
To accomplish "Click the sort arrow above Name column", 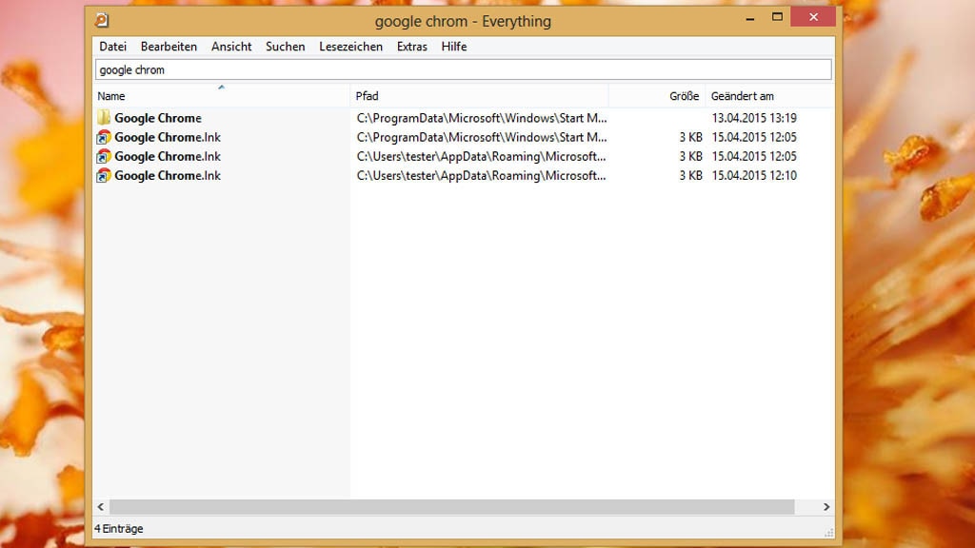I will pyautogui.click(x=221, y=88).
